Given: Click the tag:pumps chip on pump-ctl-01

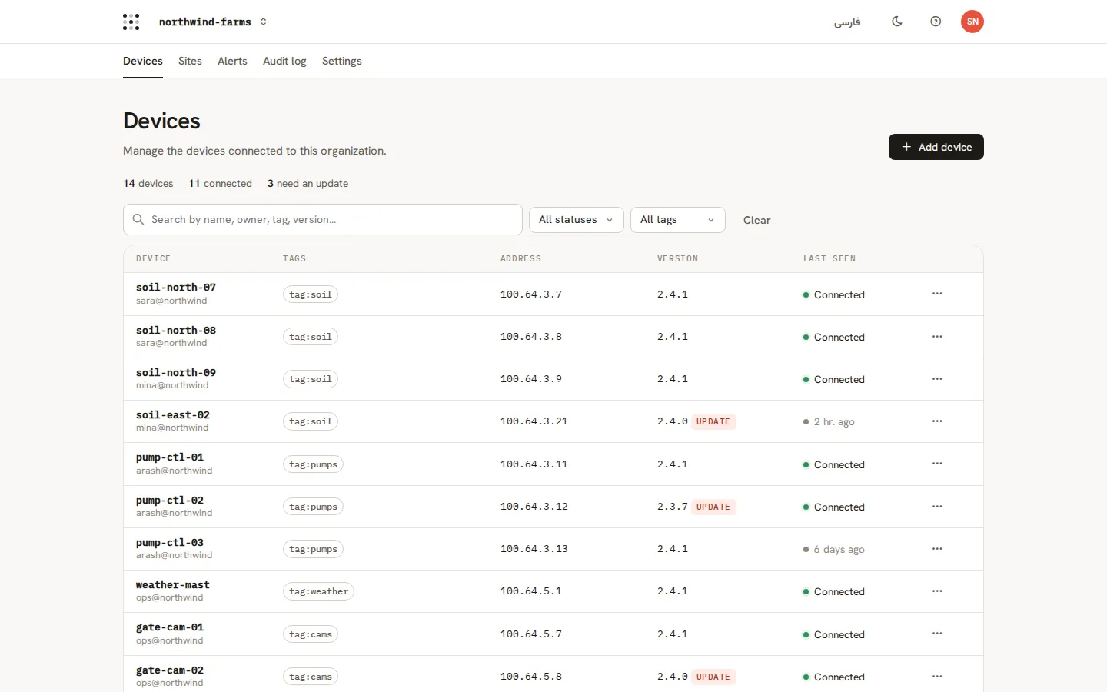Looking at the screenshot, I should pos(313,464).
